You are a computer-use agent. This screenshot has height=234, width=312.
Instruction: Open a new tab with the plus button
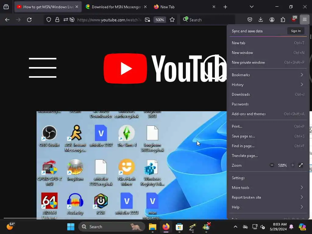225,7
